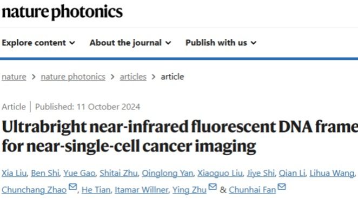Expand the Publish with us menu

click(221, 43)
